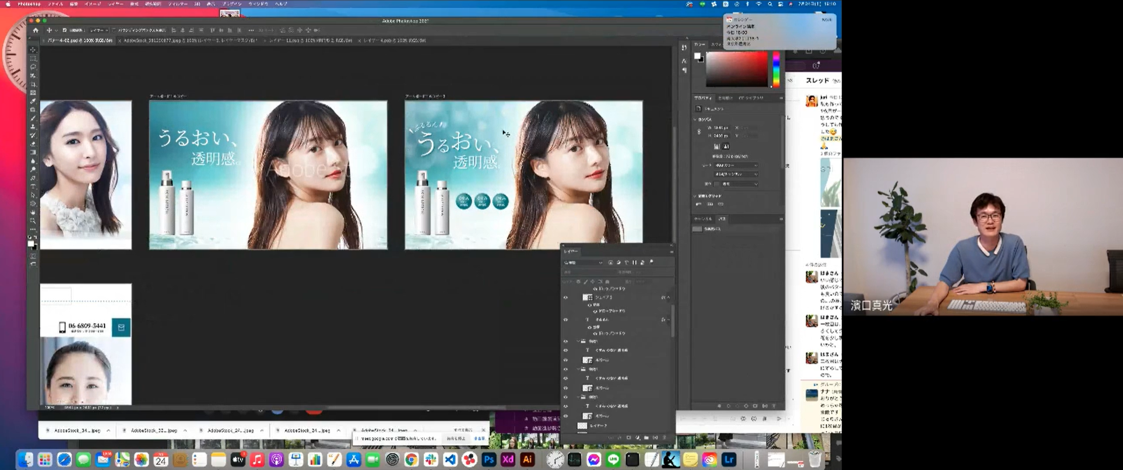Switch to the AdobeStock jpeg document tab
Image resolution: width=1123 pixels, height=470 pixels.
[x=189, y=40]
